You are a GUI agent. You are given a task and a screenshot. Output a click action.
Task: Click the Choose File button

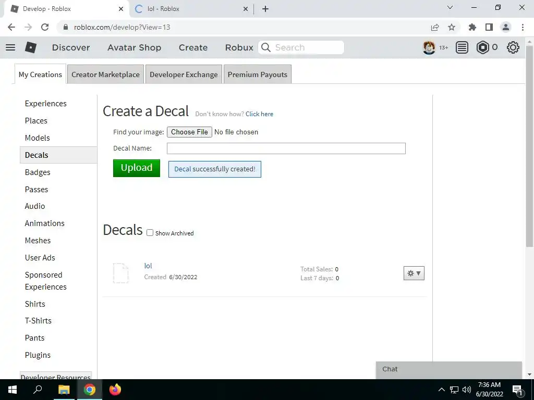[189, 132]
